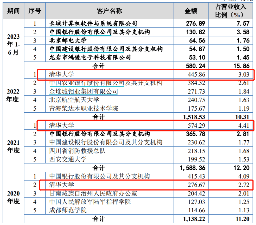Click the amount 415.43

[x=196, y=176]
